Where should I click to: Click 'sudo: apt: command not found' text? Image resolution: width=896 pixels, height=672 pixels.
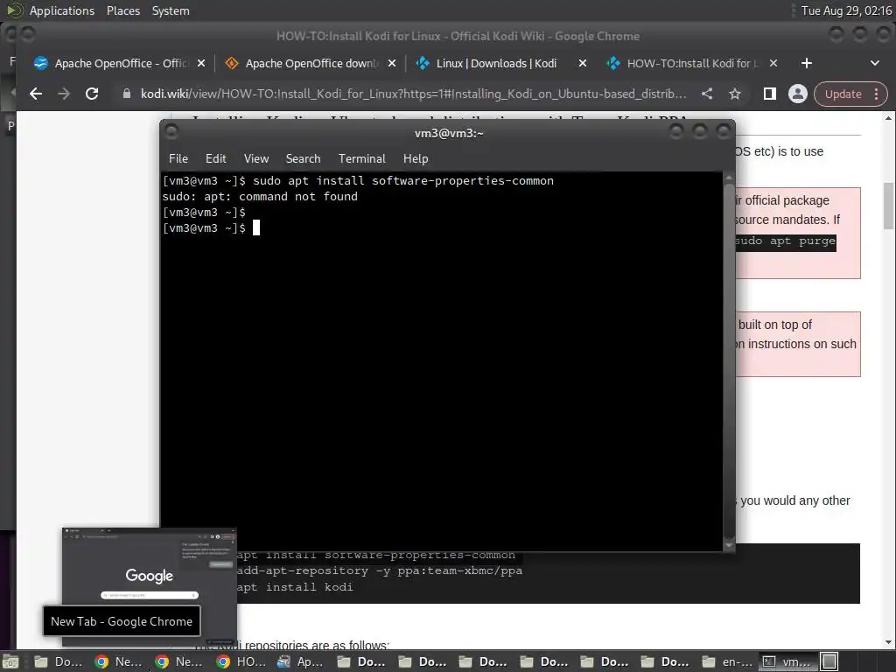(259, 197)
